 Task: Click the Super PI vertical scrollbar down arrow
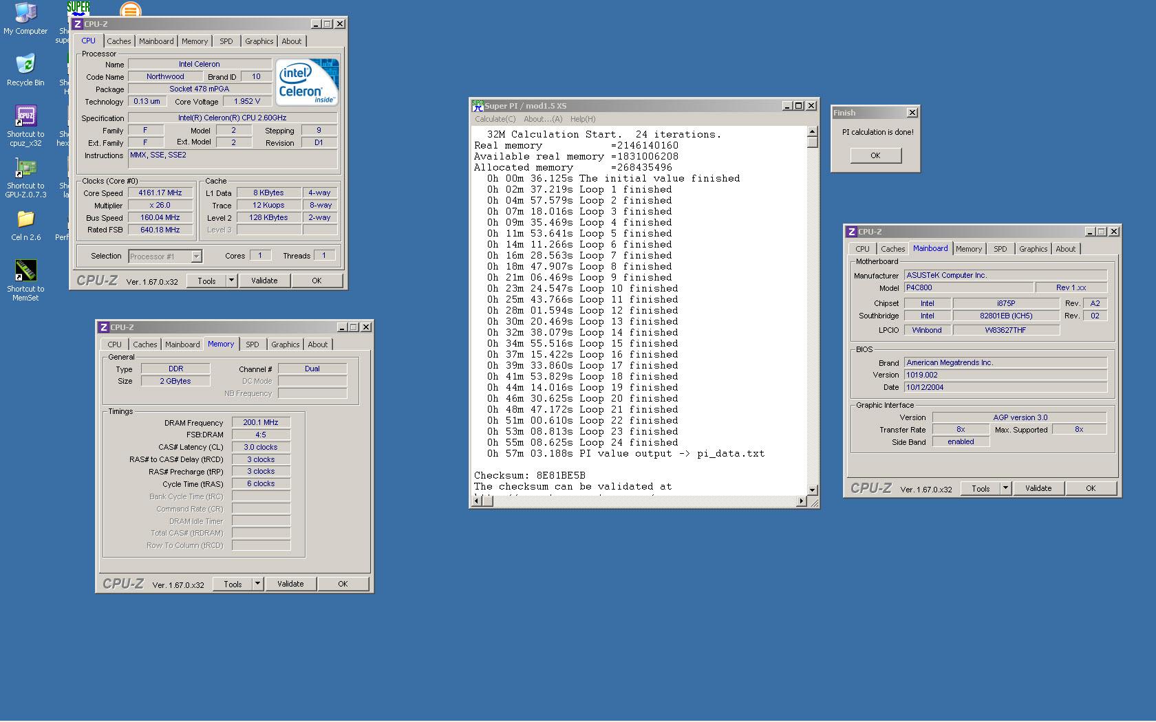click(x=812, y=490)
